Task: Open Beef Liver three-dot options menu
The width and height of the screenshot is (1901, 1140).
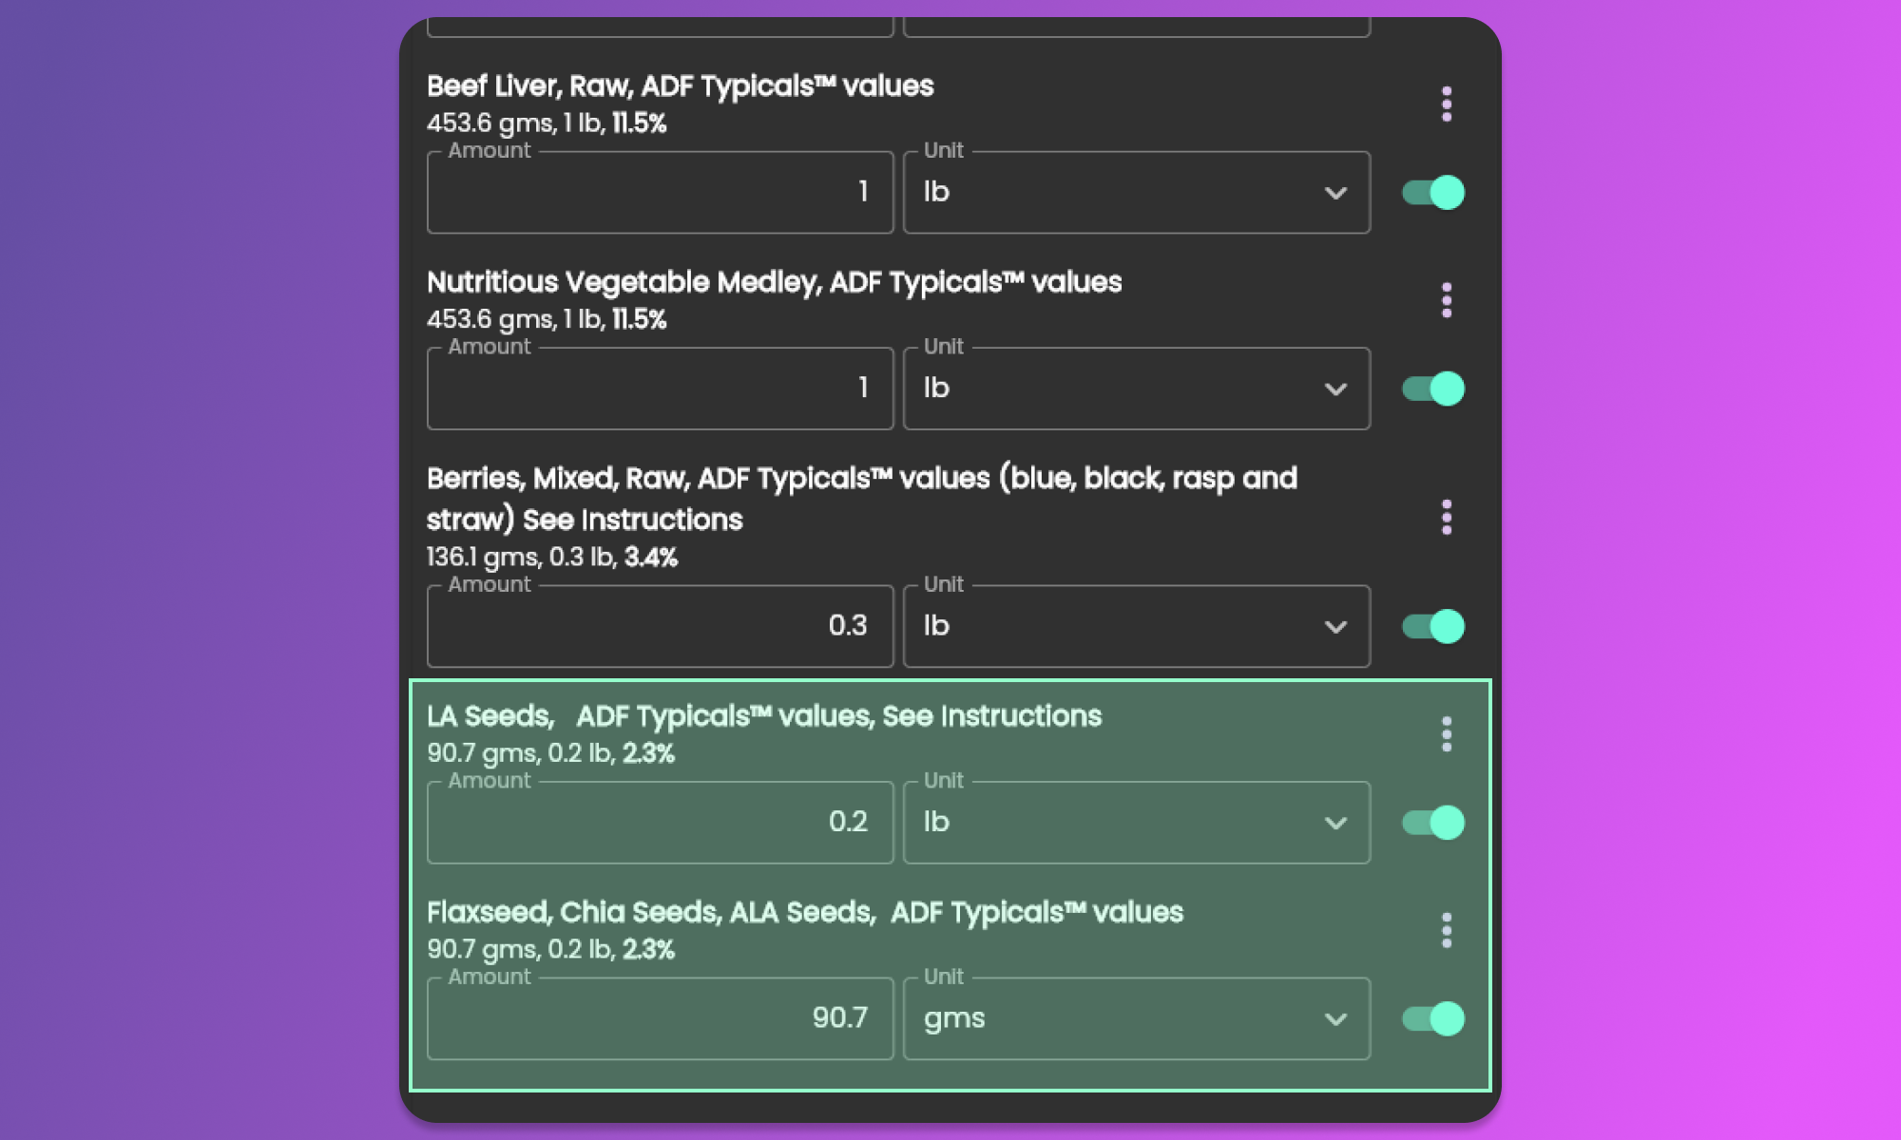Action: (x=1446, y=104)
